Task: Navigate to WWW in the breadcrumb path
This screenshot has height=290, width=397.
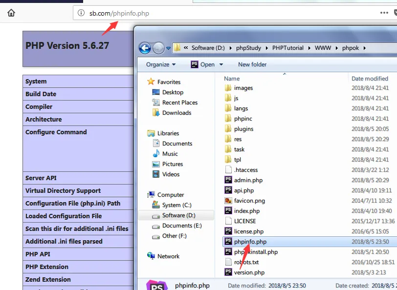Action: [323, 48]
